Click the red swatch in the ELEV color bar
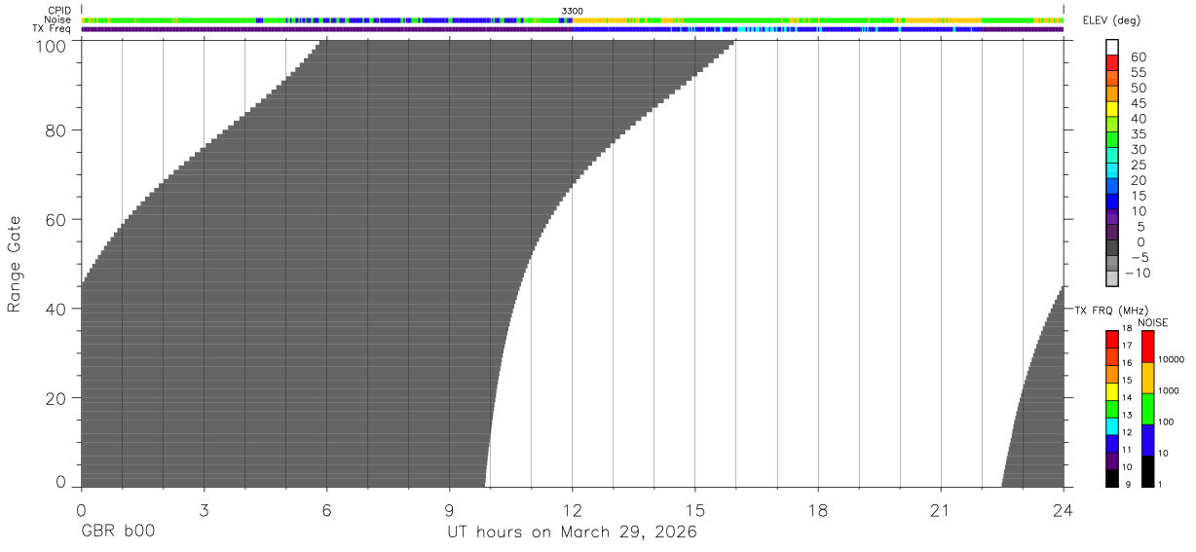1196x552 pixels. coord(1112,62)
